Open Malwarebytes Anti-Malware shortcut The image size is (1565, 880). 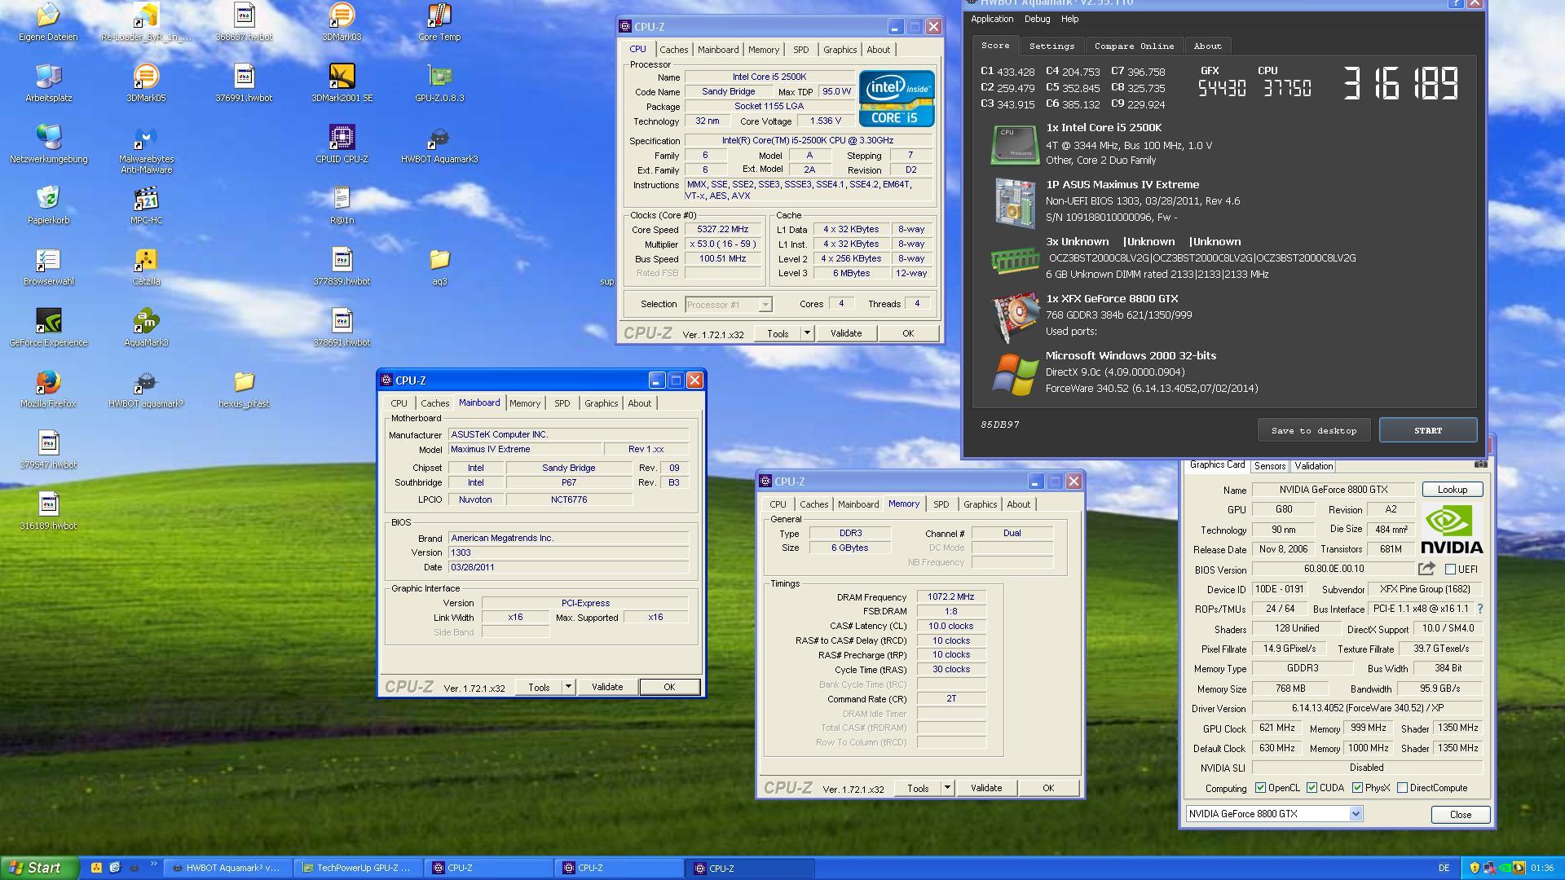tap(146, 150)
